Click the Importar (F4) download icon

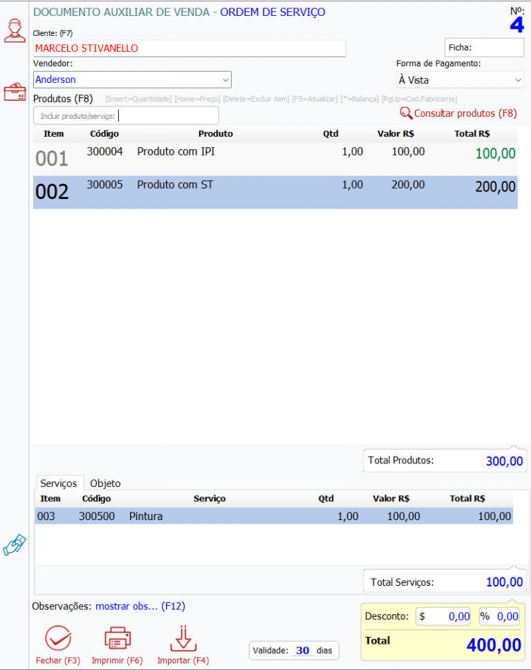(x=183, y=639)
